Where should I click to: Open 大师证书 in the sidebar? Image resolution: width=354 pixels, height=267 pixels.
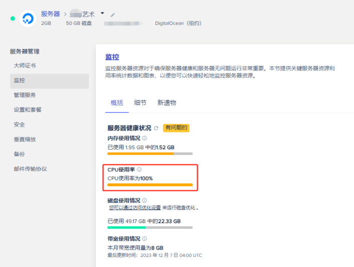(x=25, y=65)
